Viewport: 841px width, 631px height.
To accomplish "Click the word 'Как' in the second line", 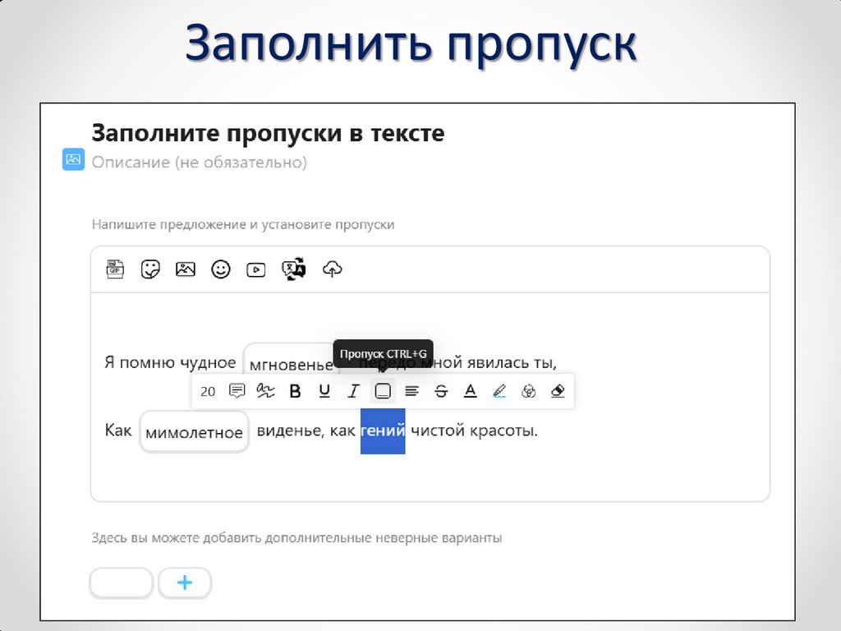I will [118, 431].
